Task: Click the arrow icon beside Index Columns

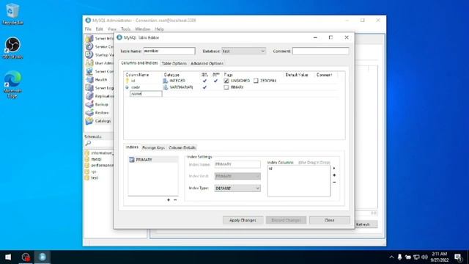Action: click(334, 168)
